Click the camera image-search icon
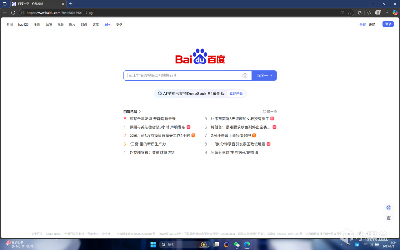The width and height of the screenshot is (400, 250). (245, 75)
